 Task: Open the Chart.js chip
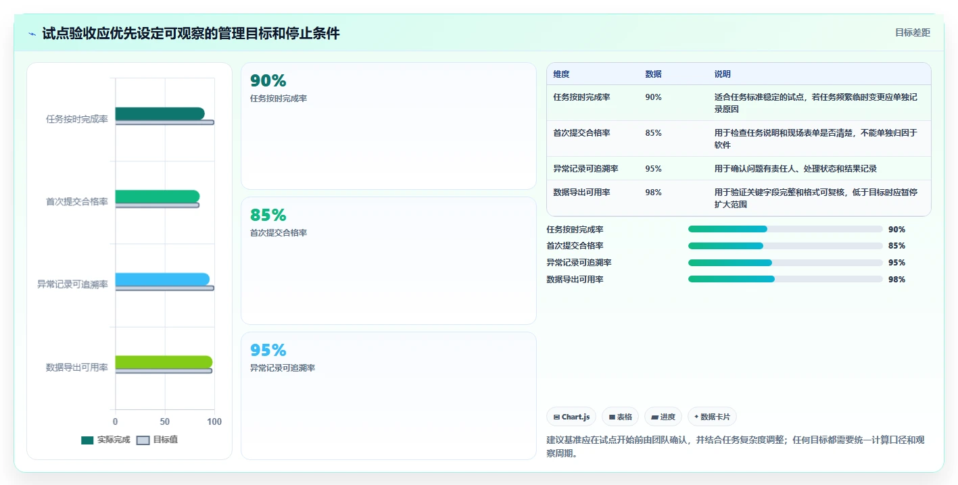coord(571,417)
